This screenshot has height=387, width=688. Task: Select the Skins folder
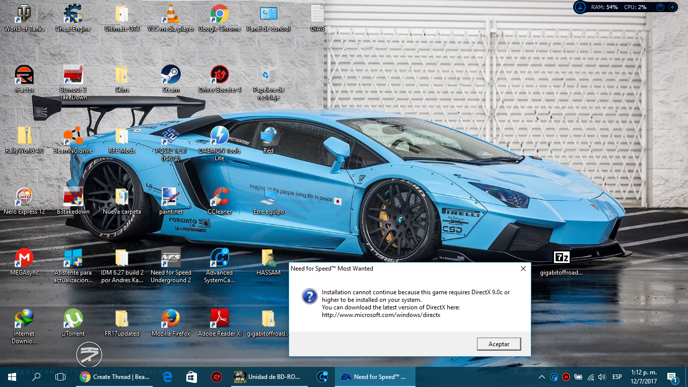pos(122,79)
